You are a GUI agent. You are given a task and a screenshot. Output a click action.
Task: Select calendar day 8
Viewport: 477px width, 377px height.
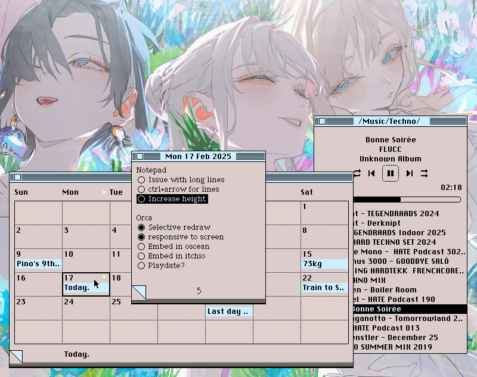(x=324, y=236)
